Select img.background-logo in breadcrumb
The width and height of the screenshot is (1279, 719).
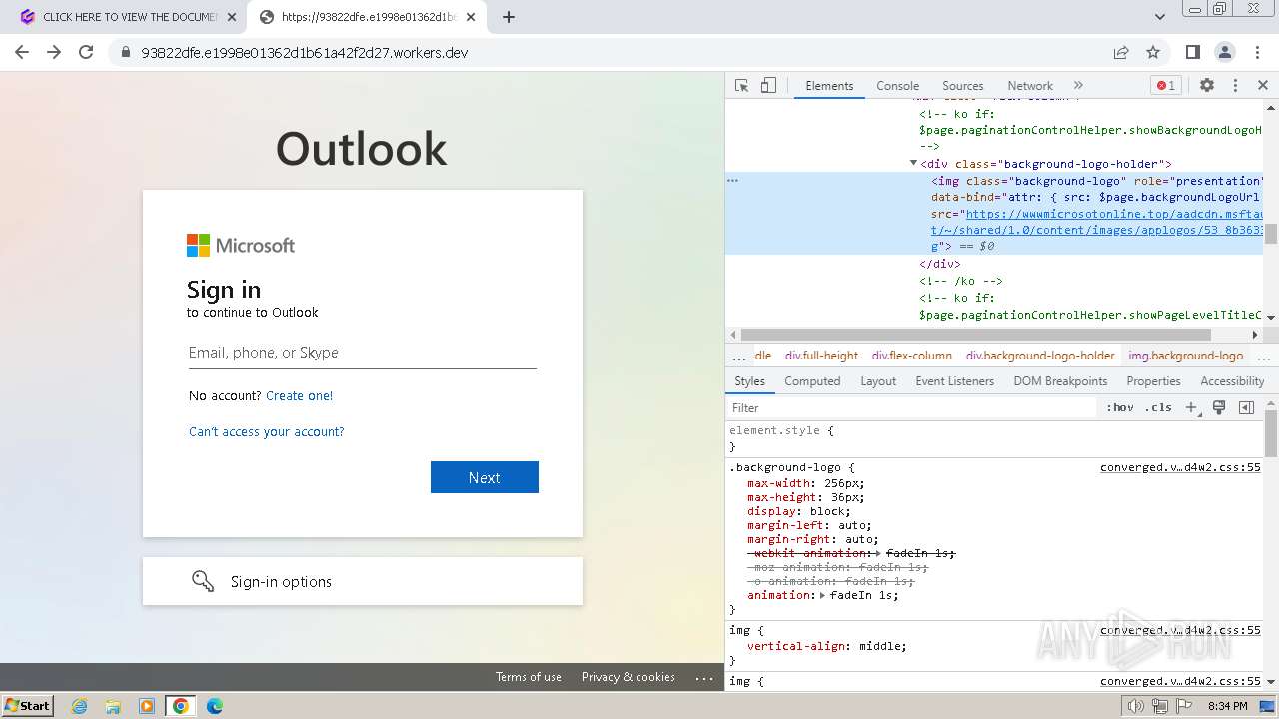[1186, 356]
